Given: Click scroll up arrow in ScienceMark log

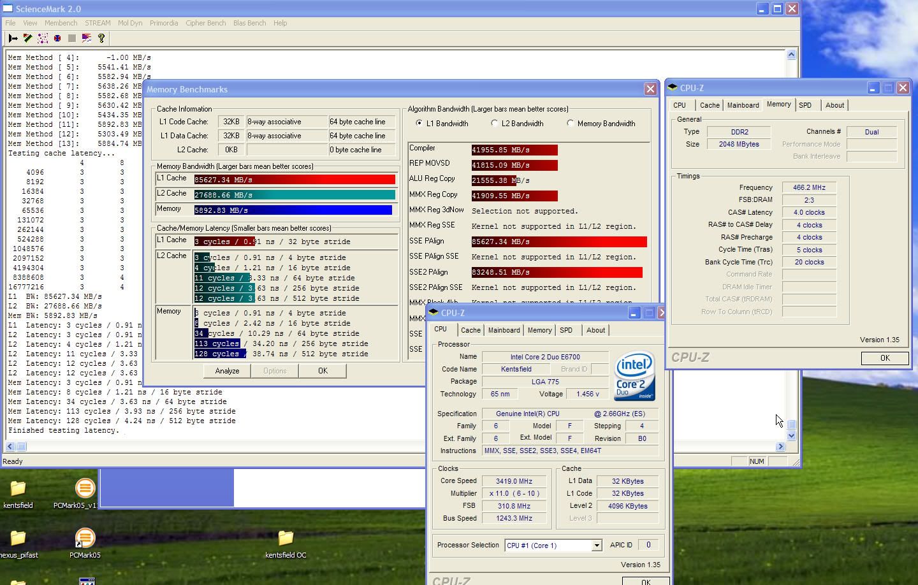Looking at the screenshot, I should [x=791, y=55].
